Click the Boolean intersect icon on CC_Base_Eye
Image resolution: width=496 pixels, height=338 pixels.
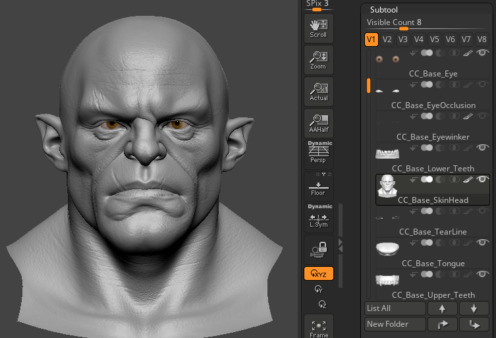coord(455,53)
